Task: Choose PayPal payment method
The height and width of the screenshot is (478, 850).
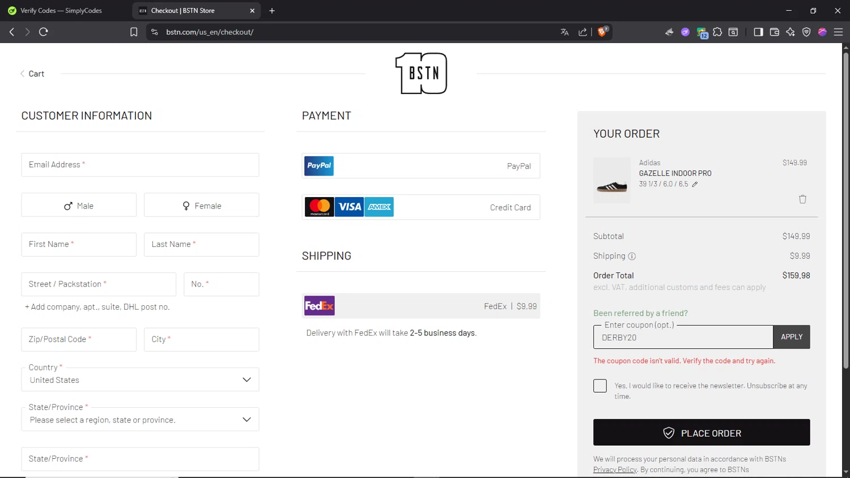Action: [x=421, y=166]
